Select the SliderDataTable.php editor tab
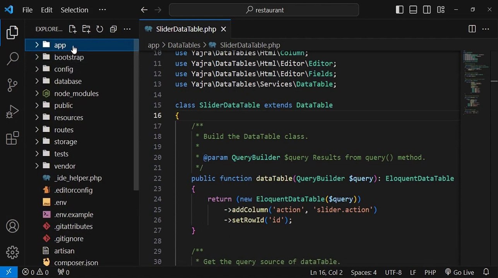 pyautogui.click(x=186, y=29)
